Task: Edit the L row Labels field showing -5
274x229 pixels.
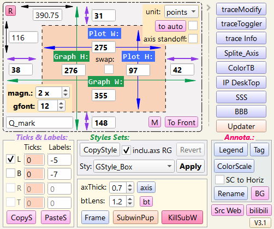Action: (x=59, y=160)
